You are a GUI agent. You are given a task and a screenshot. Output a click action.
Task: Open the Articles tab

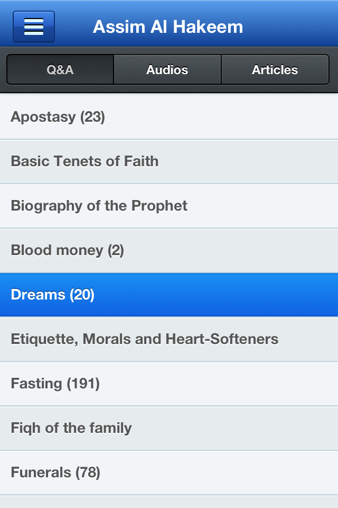tap(275, 70)
